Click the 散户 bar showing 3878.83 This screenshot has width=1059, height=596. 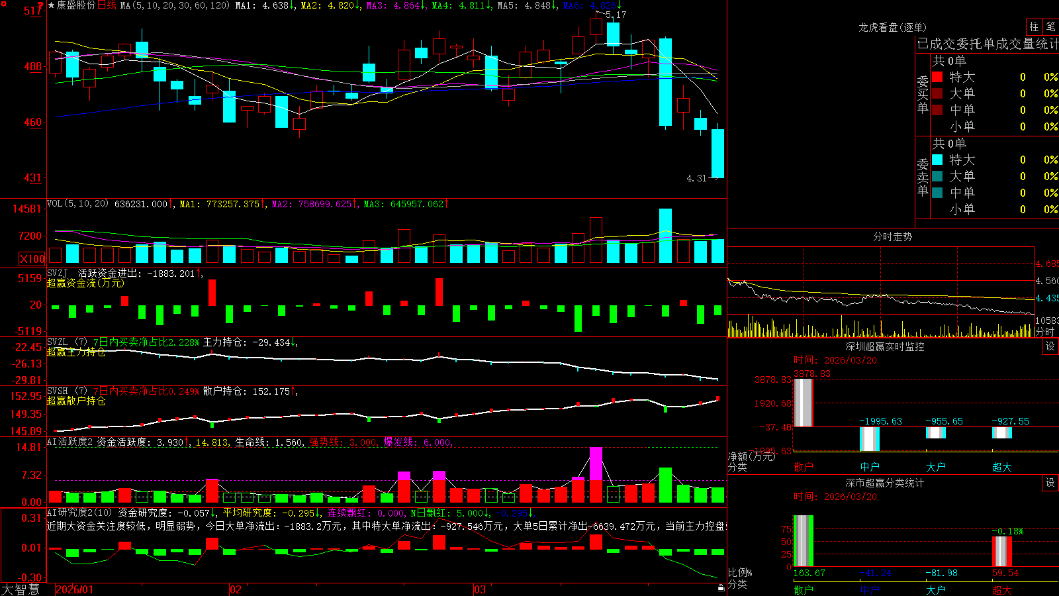point(804,403)
